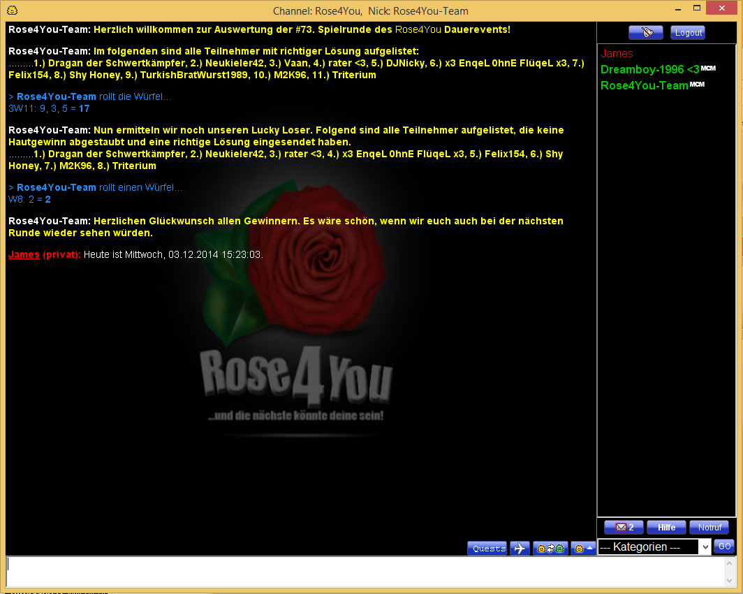The image size is (743, 594).
Task: Expand the smiley picker with up arrow
Action: 583,549
